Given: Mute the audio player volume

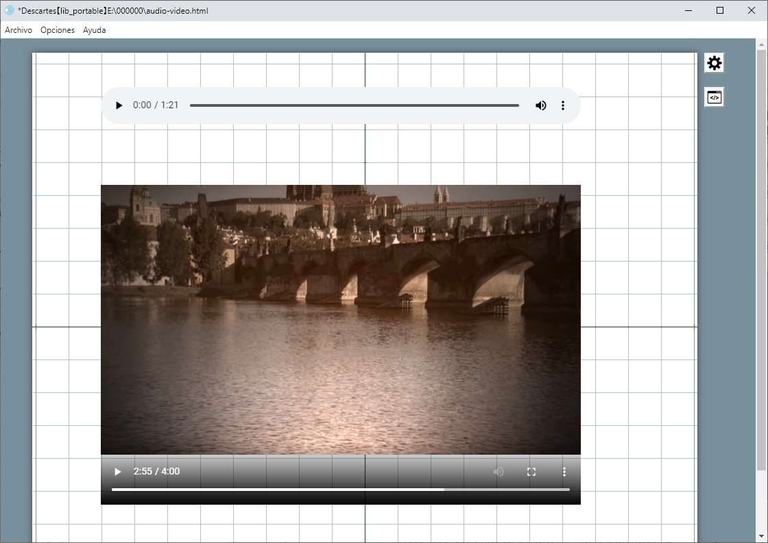Looking at the screenshot, I should coord(541,105).
